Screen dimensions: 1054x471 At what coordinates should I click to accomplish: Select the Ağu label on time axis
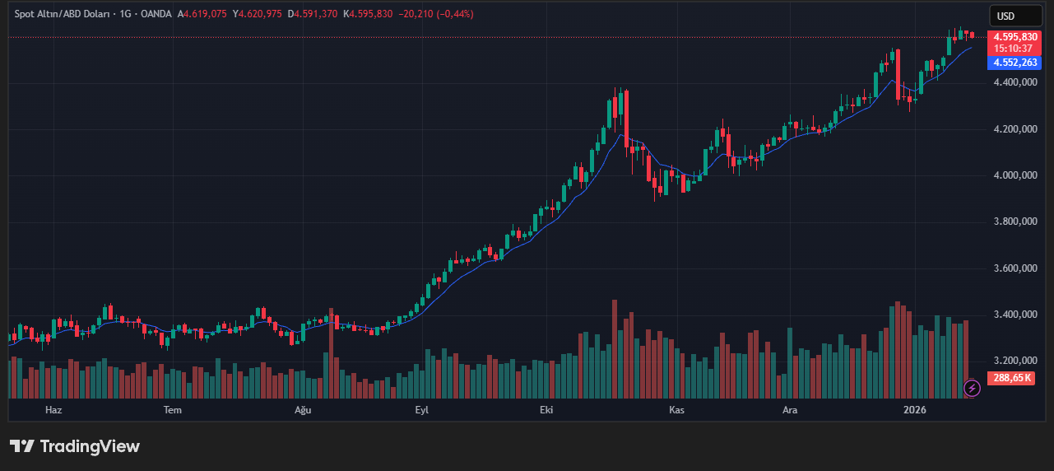coord(304,409)
